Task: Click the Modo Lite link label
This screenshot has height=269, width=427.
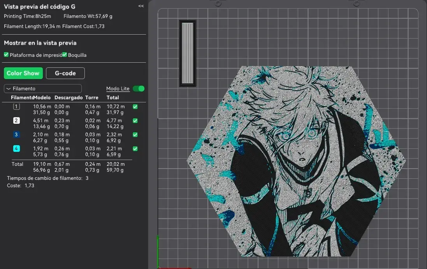Action: coord(118,88)
